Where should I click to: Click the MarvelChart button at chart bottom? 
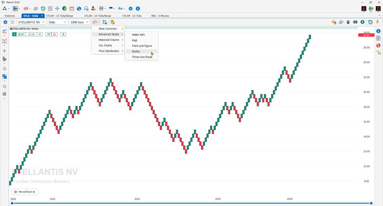[25, 192]
